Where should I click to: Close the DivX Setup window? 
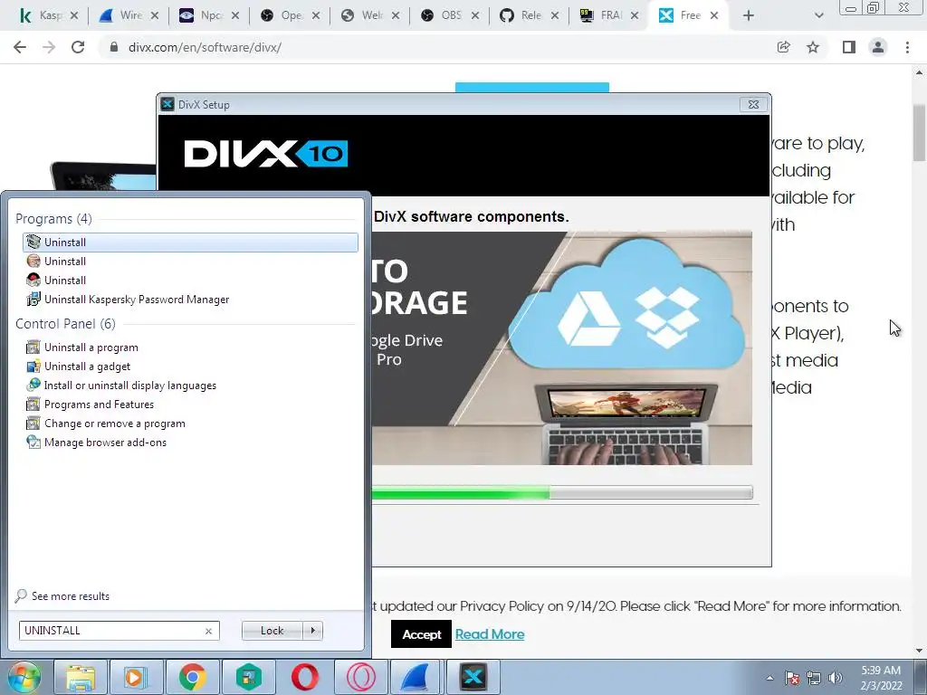tap(753, 105)
